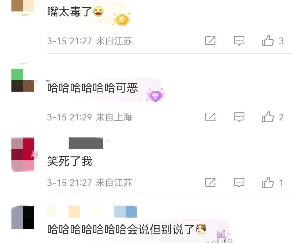The width and height of the screenshot is (293, 243).
Task: Share the "嘴太毒了" comment
Action: [x=210, y=41]
